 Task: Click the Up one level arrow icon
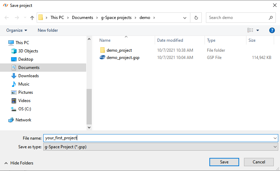click(x=32, y=18)
